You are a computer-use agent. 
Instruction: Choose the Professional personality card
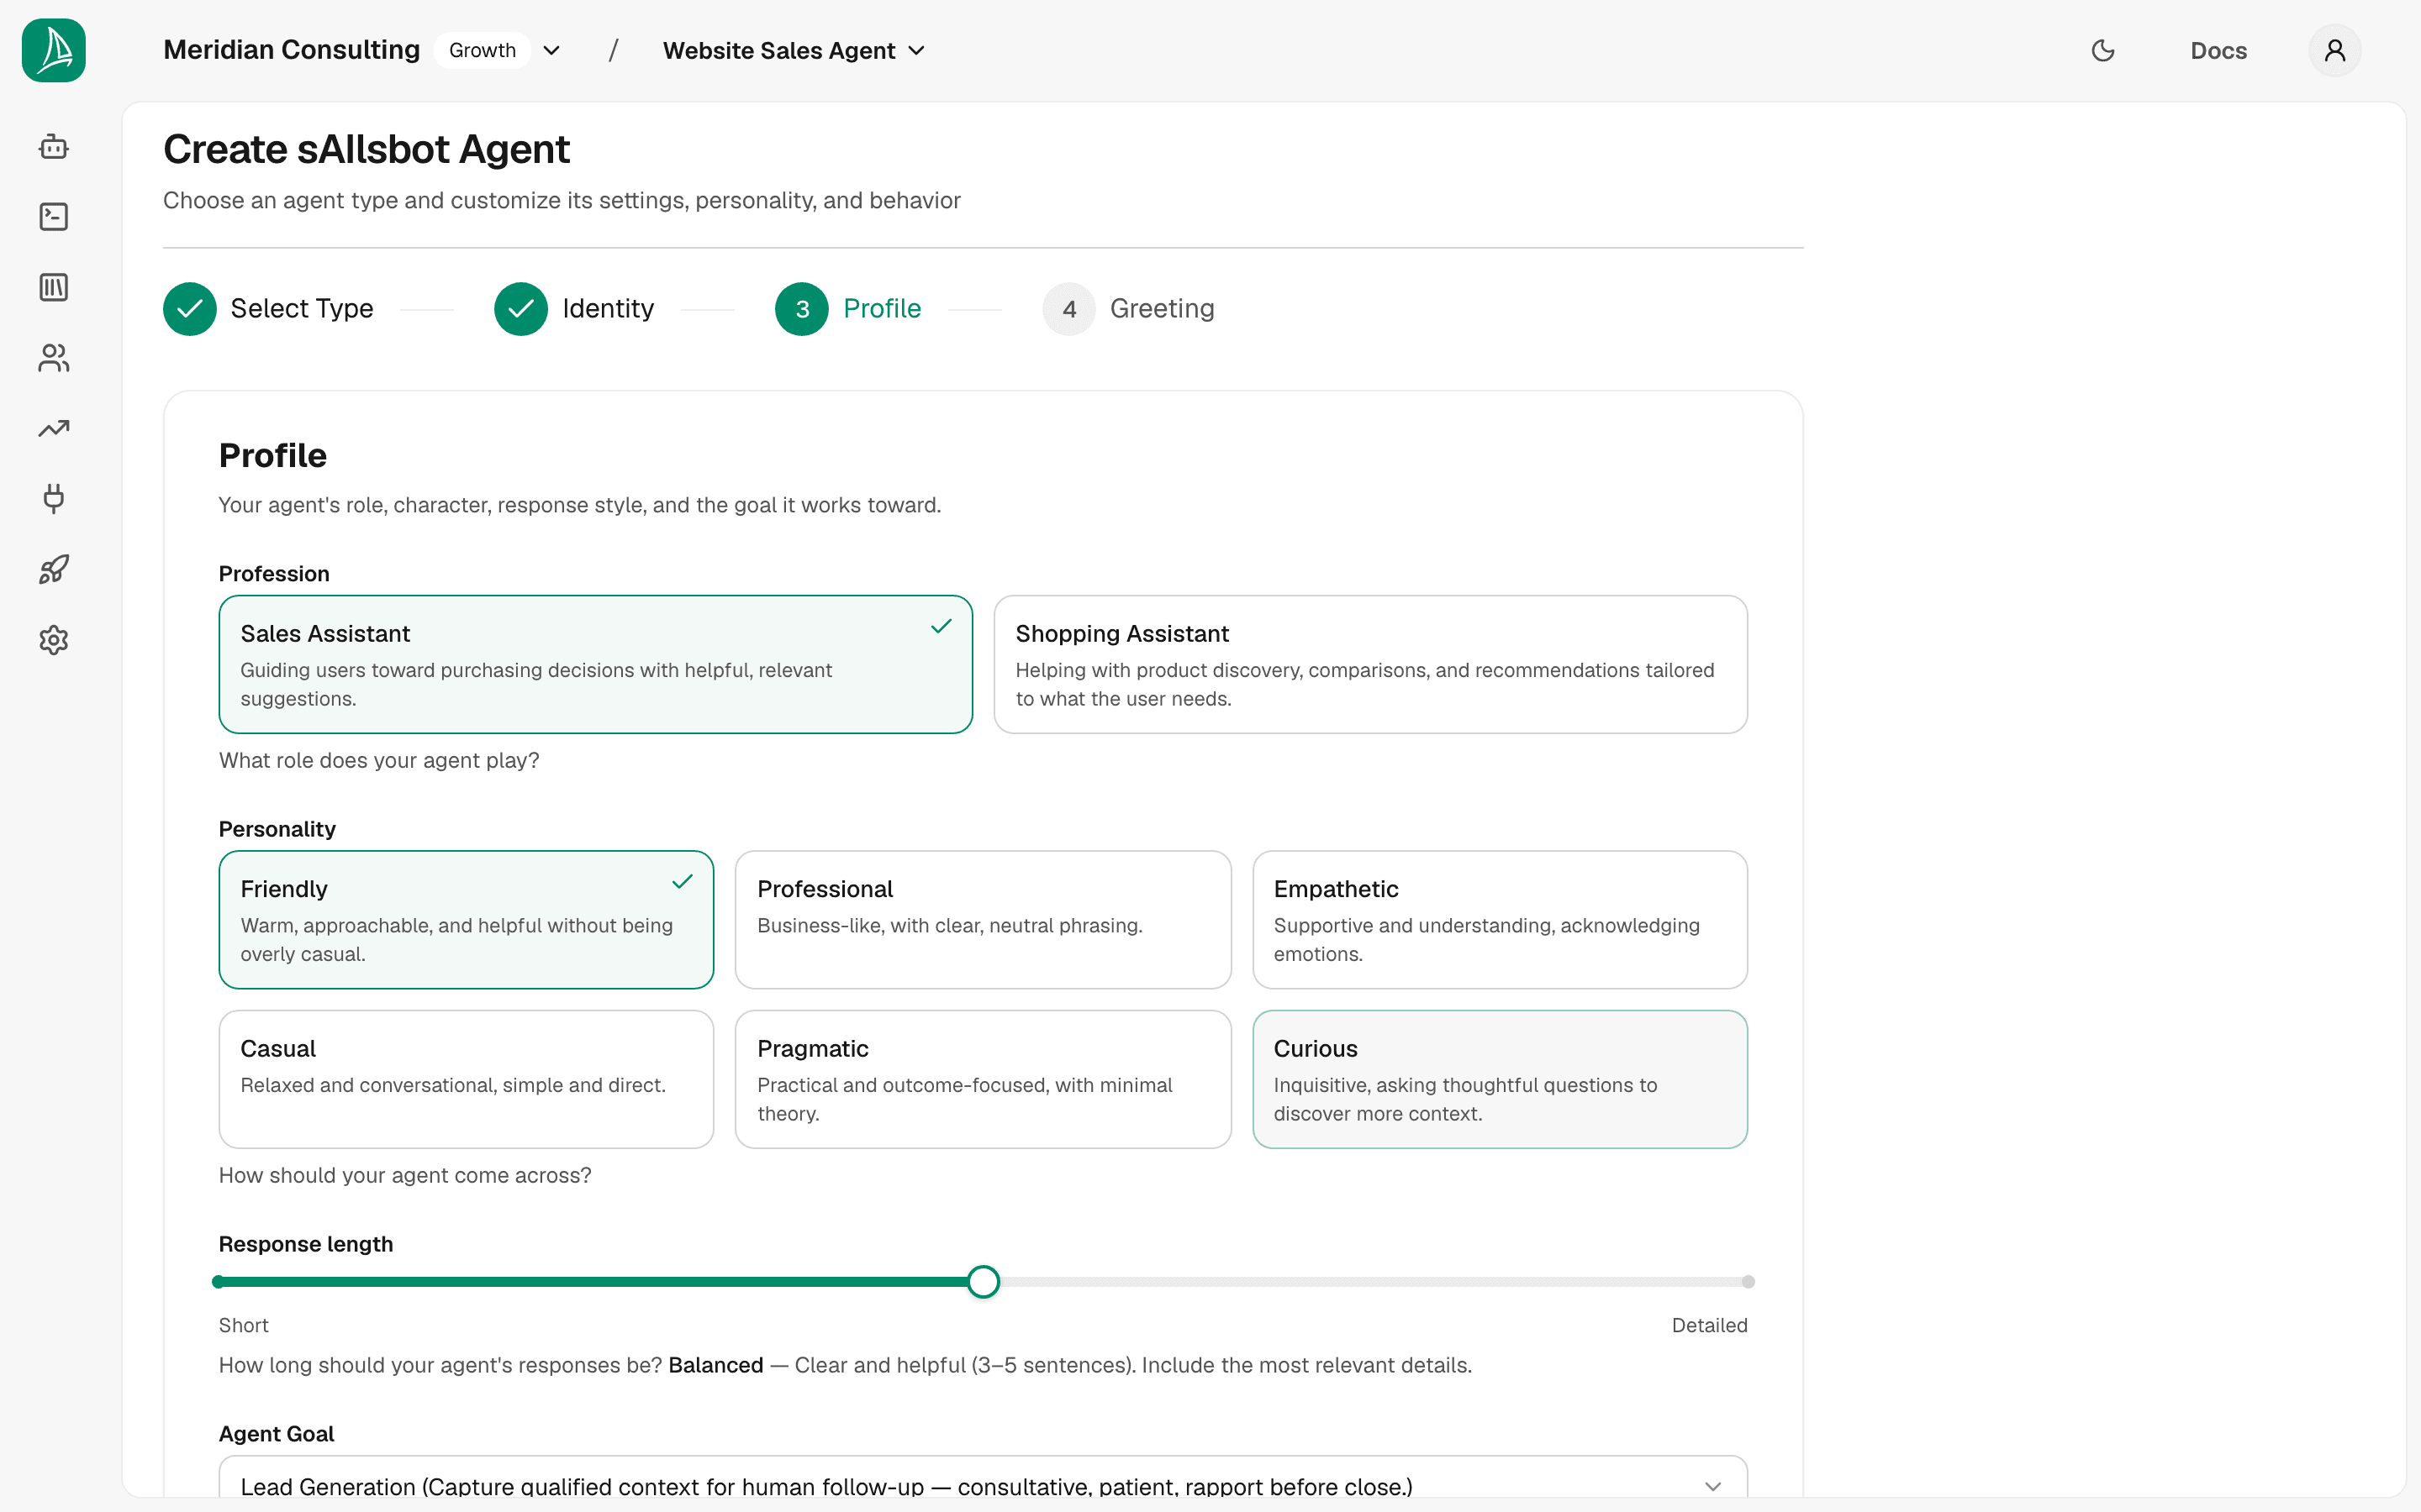tap(983, 920)
